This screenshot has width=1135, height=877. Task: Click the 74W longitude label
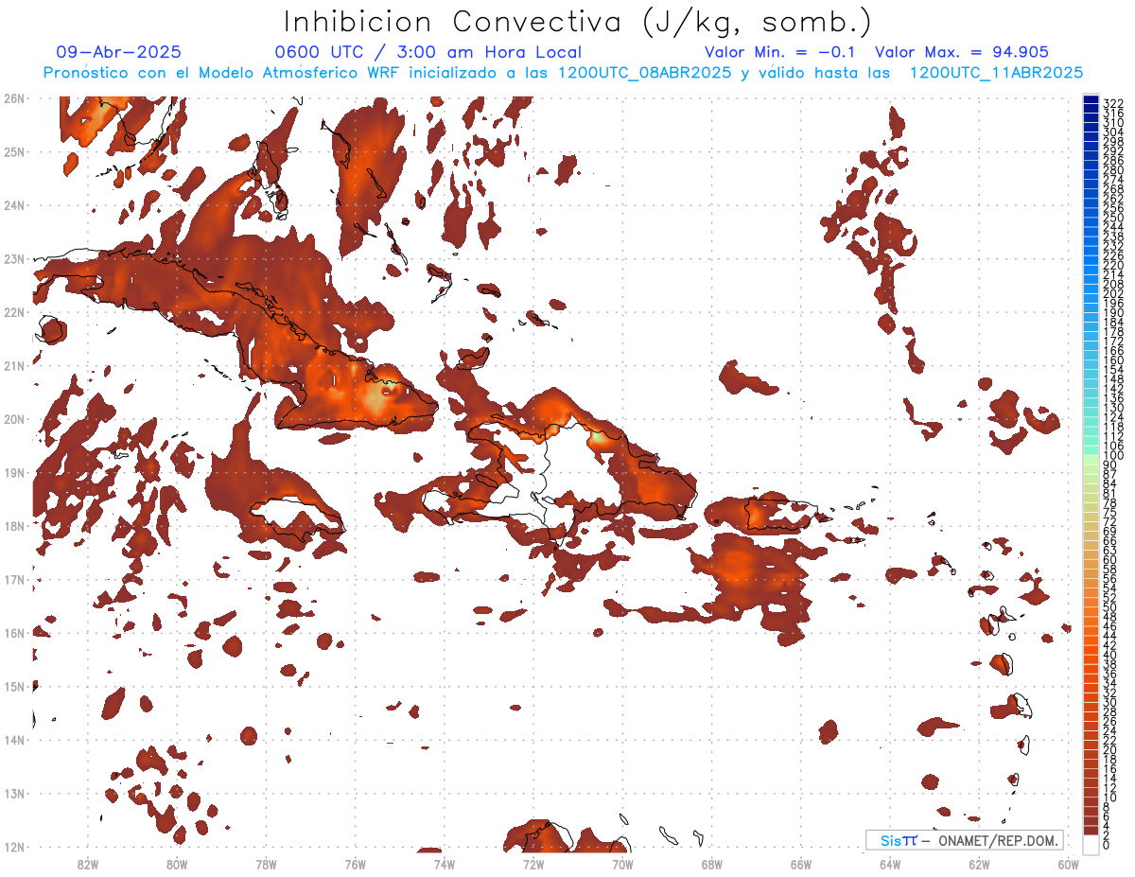(444, 864)
